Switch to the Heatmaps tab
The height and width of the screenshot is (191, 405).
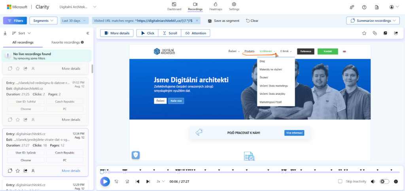[216, 6]
